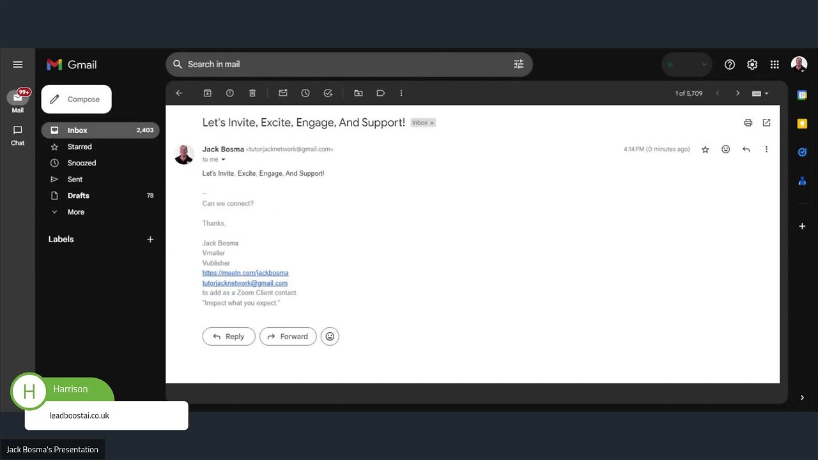Open input tools keyboard dropdown

click(760, 93)
